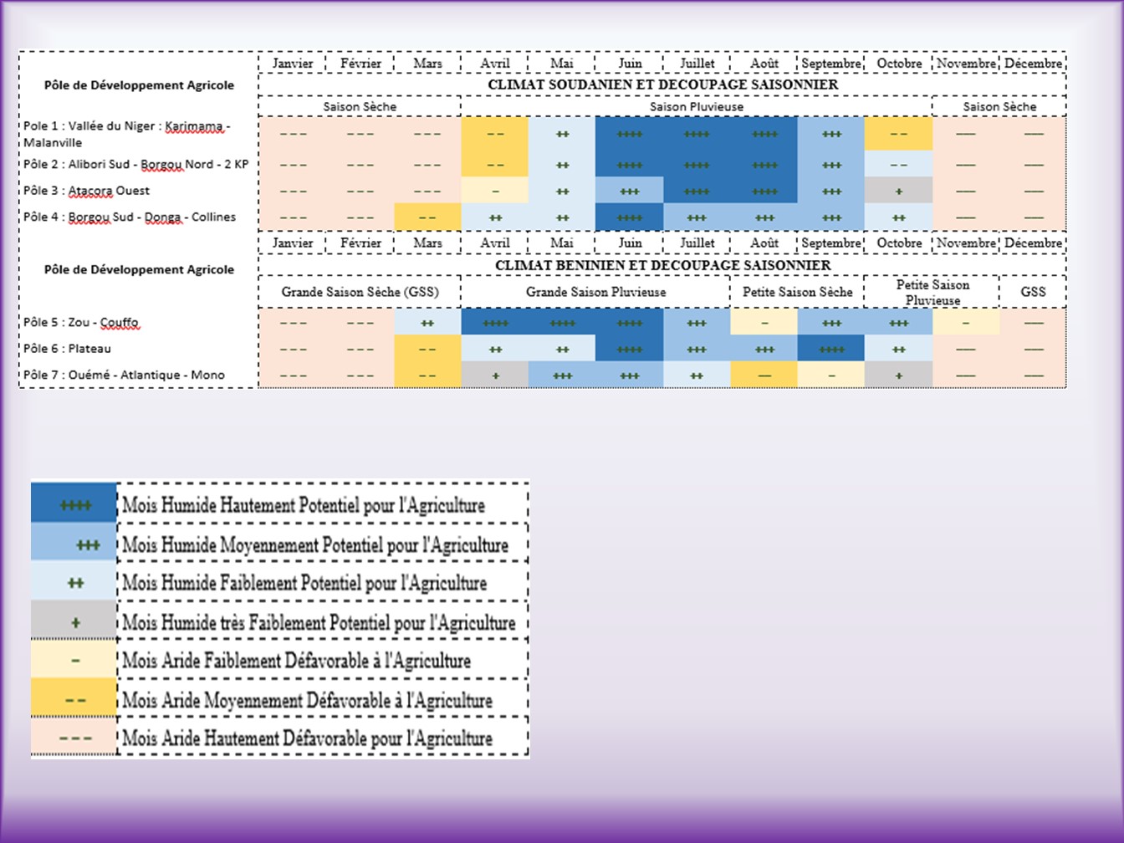Select row label 'Pole 1 : Vallée du Niger'
The width and height of the screenshot is (1124, 843).
coord(127,134)
